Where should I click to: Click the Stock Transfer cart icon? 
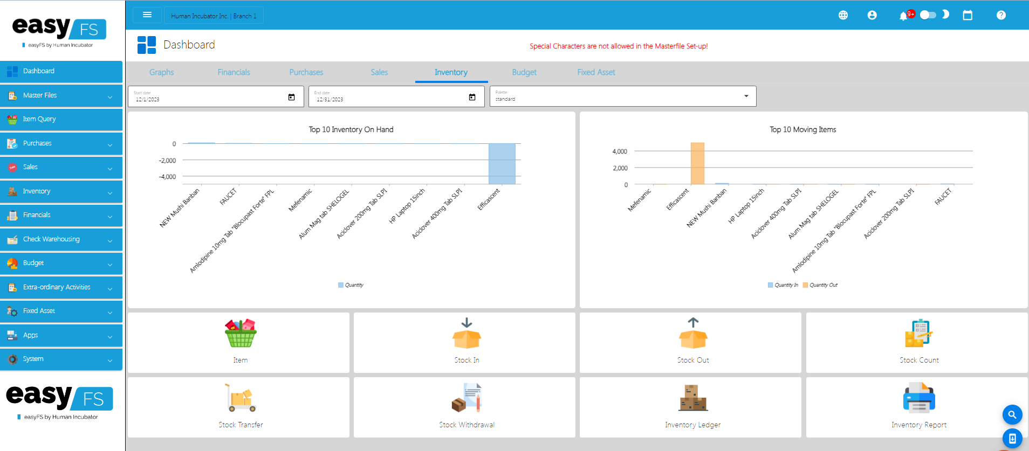click(241, 398)
